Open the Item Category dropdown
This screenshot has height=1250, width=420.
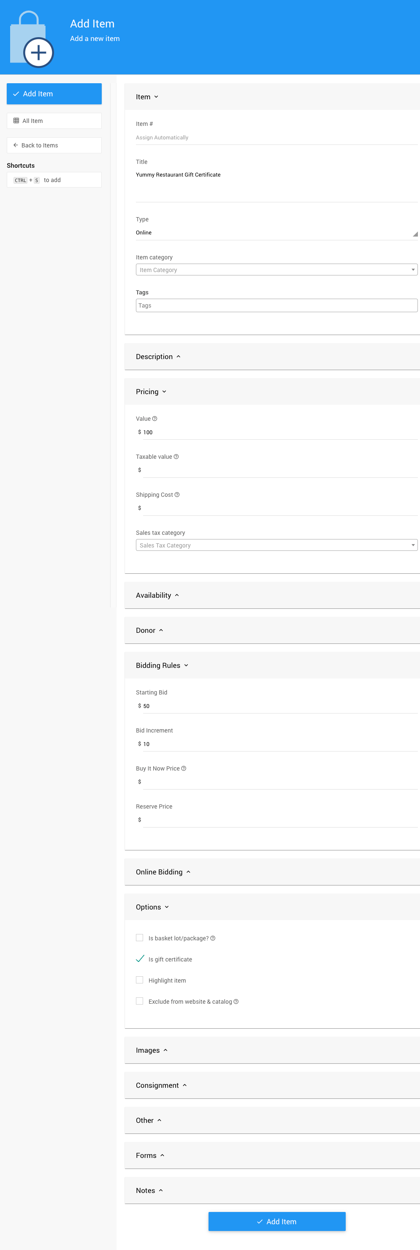(276, 270)
